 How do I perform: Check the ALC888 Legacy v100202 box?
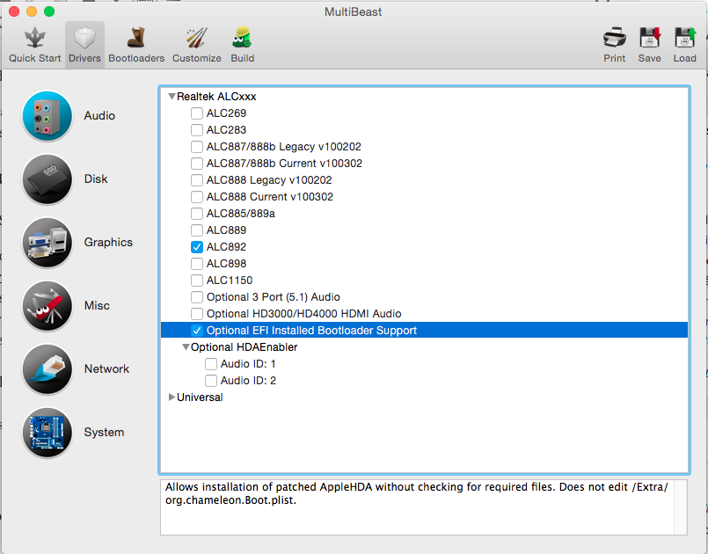click(x=197, y=180)
